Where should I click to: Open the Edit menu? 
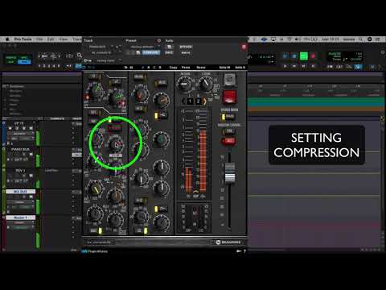(x=51, y=39)
